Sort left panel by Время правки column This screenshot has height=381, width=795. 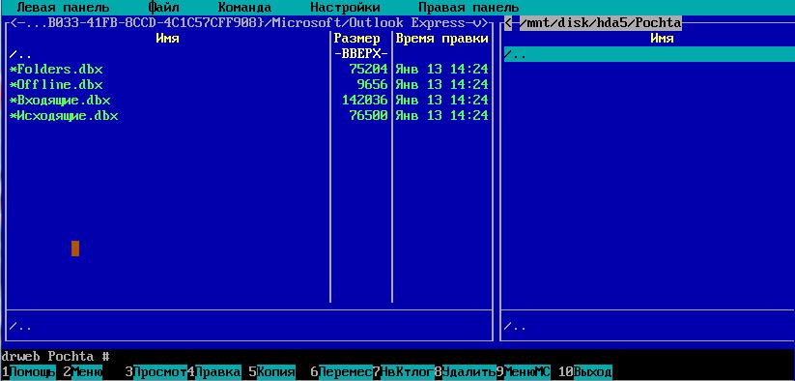442,39
